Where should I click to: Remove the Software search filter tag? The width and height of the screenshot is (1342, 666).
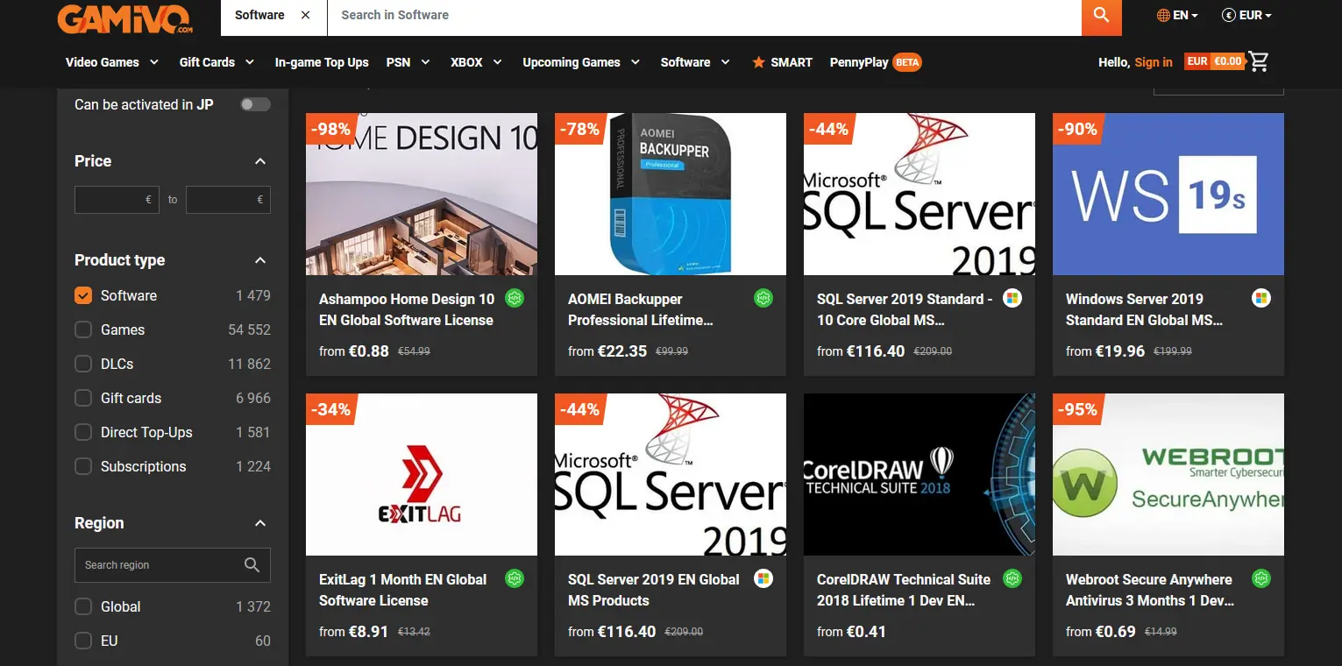coord(305,15)
